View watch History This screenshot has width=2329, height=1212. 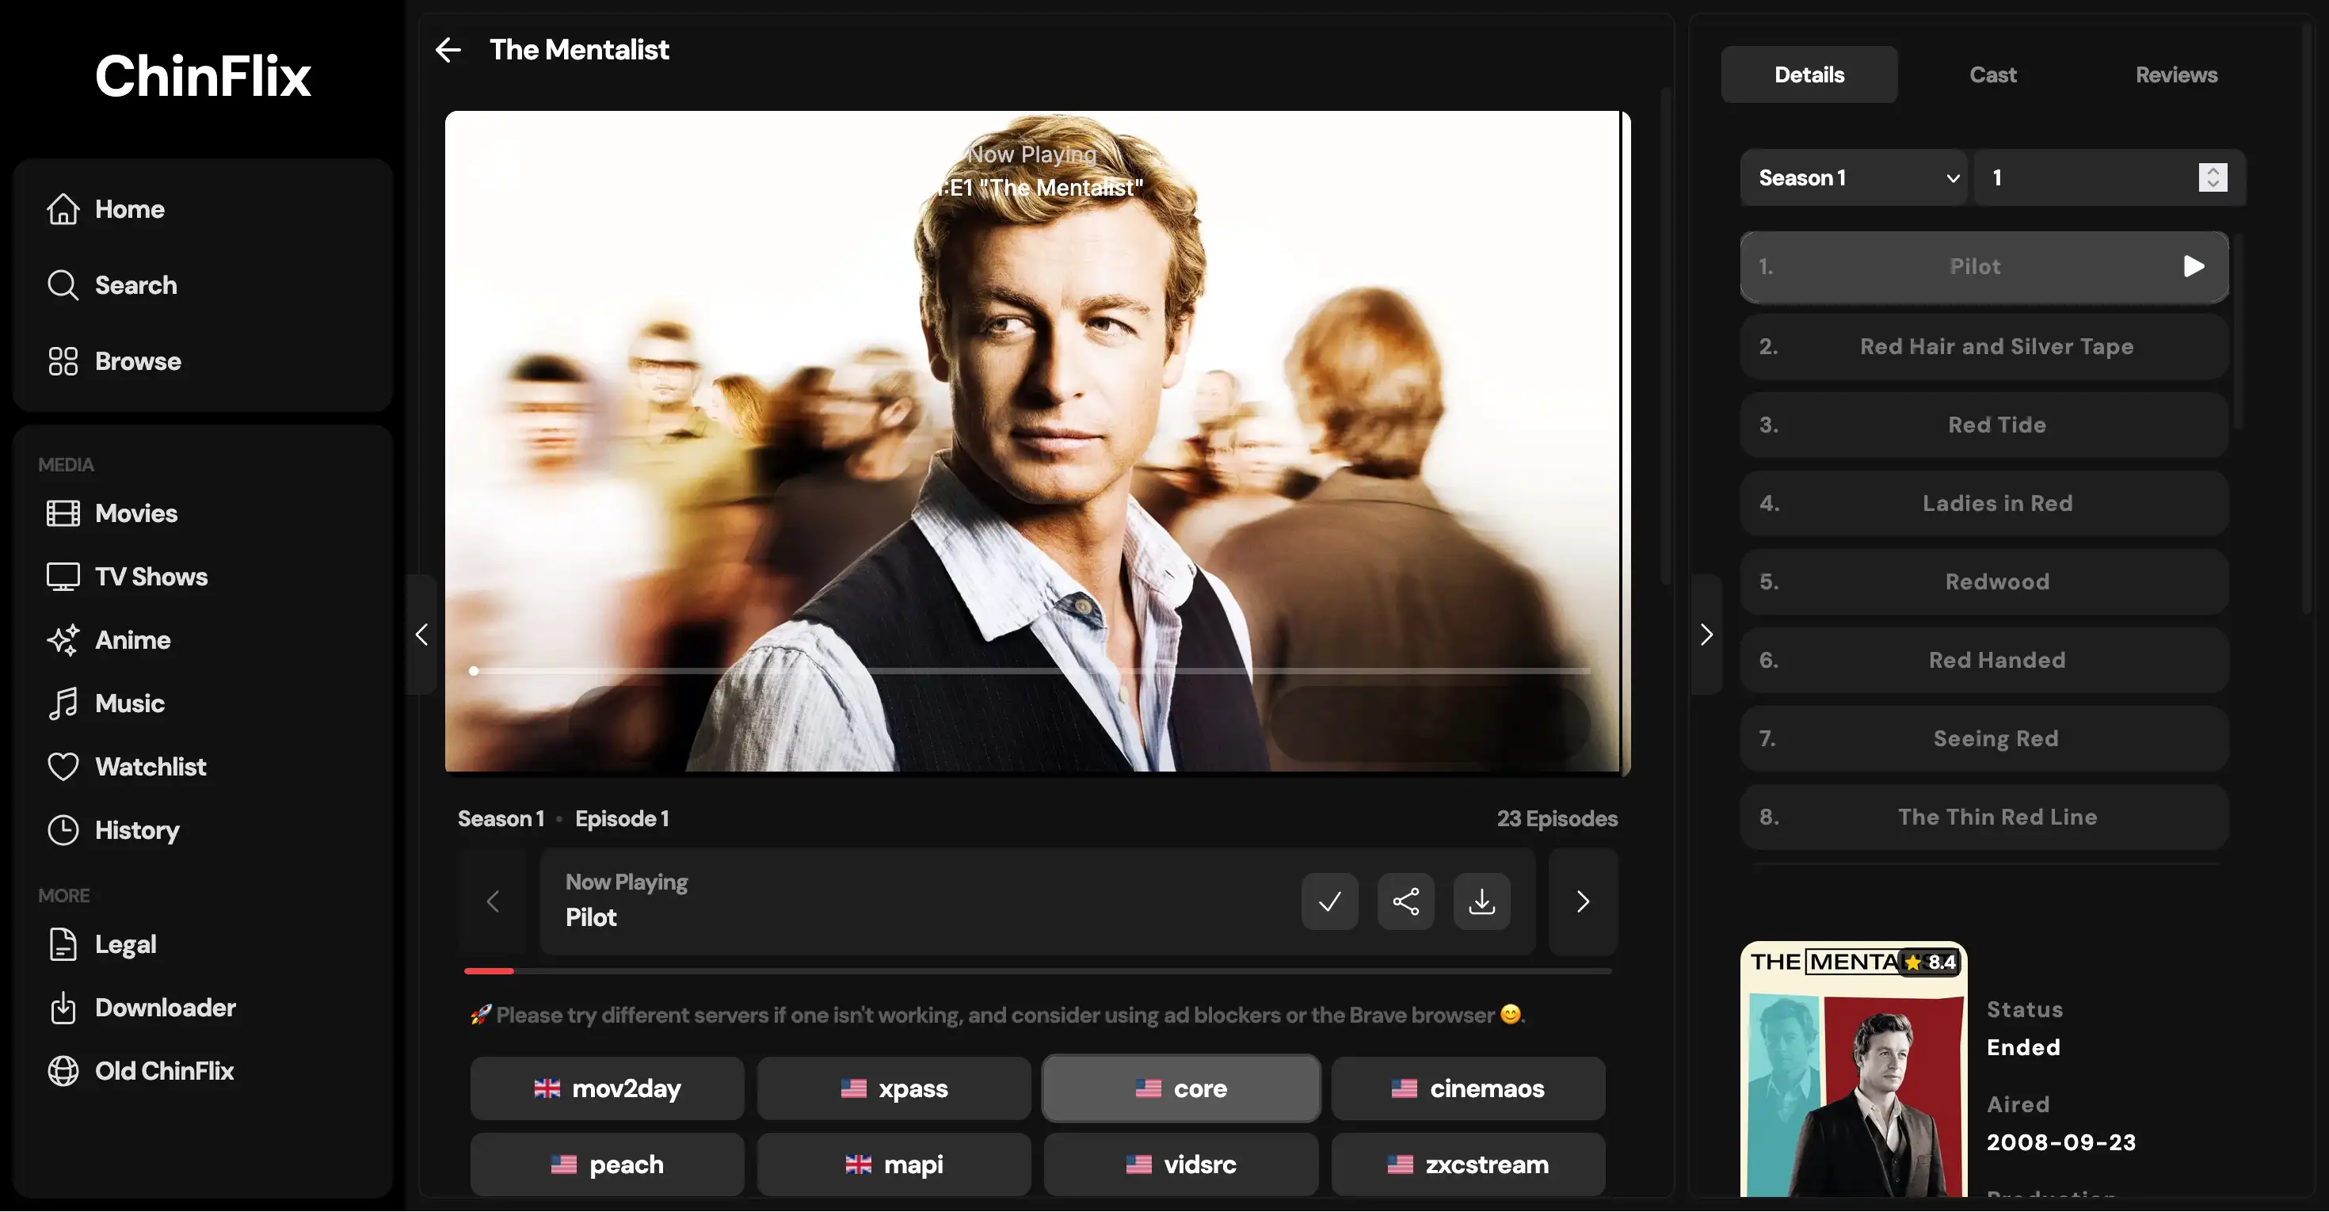coord(203,829)
